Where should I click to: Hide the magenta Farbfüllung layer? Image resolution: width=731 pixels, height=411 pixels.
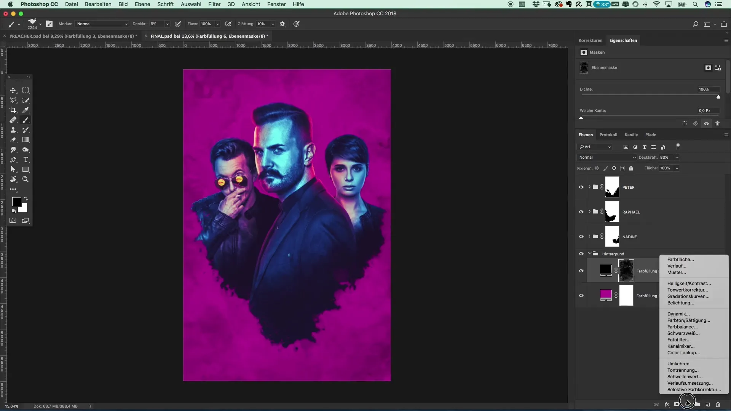[581, 296]
